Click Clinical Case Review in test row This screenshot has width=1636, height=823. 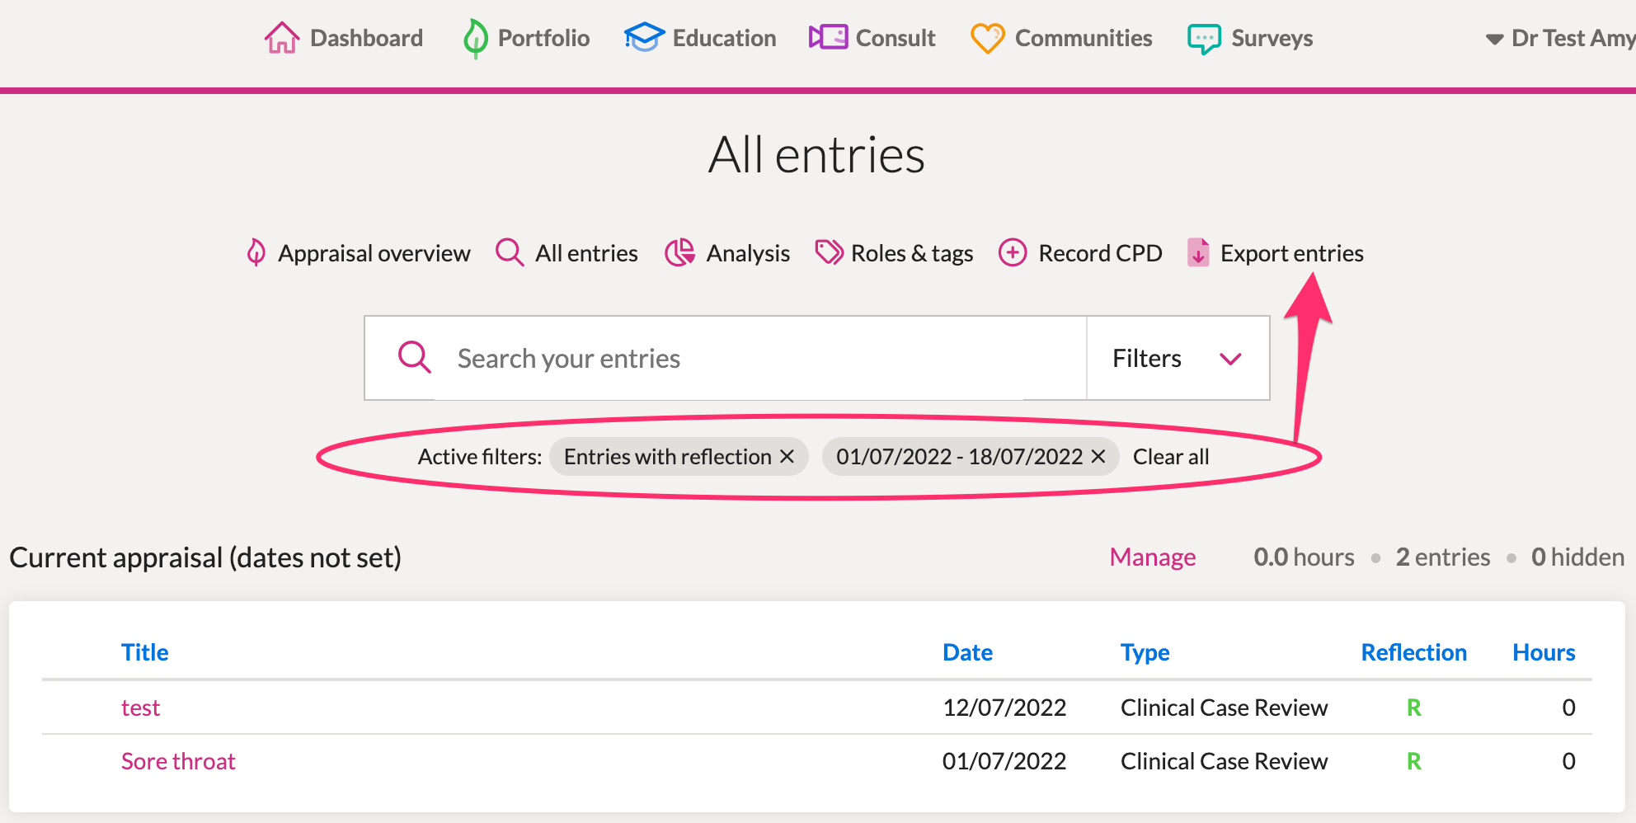(1224, 708)
